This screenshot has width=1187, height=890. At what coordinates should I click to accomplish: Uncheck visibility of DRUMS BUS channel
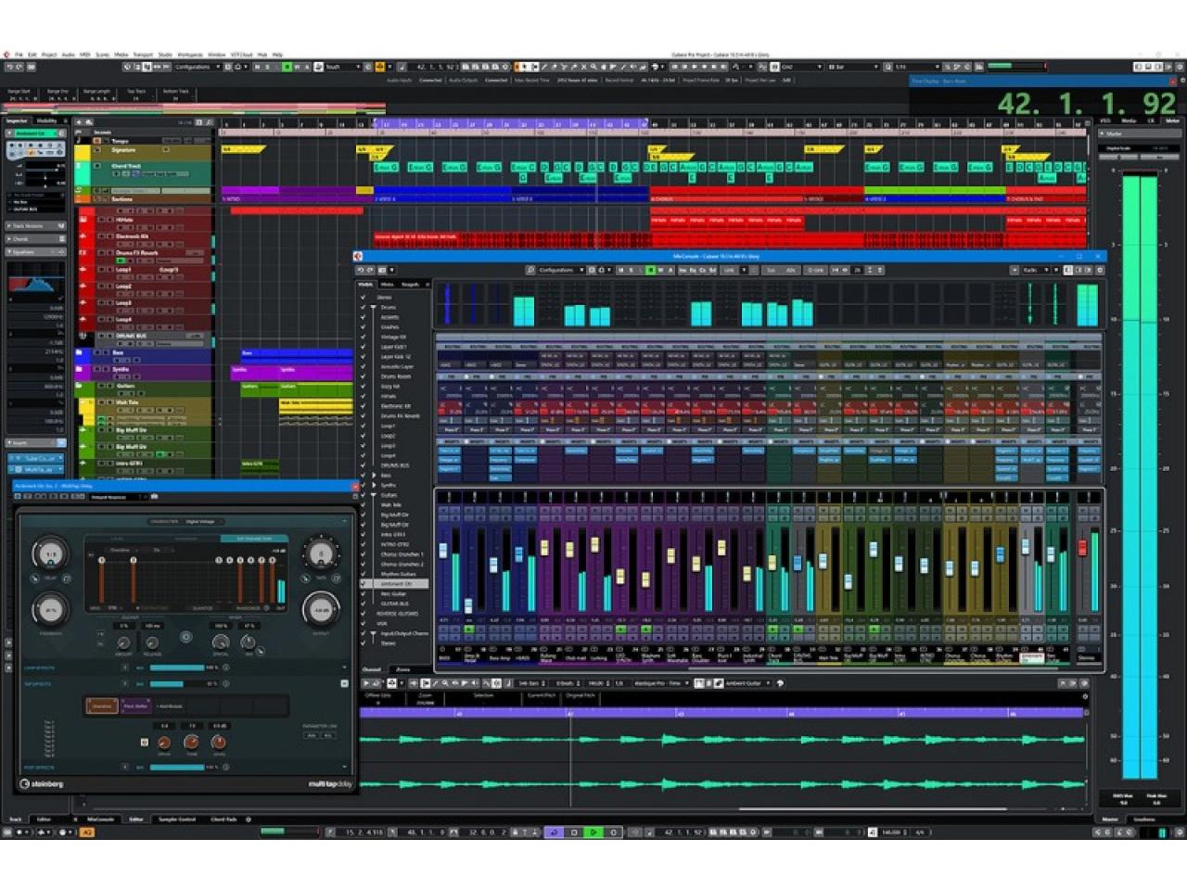point(364,465)
